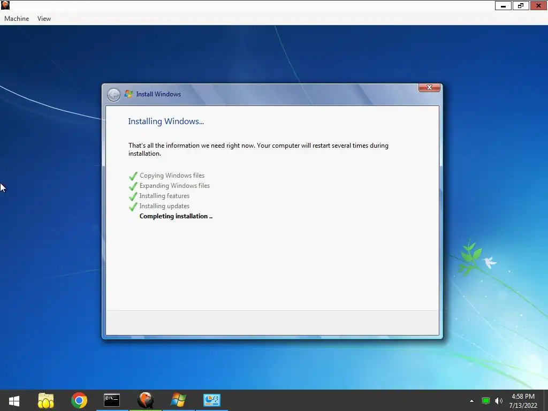
Task: Open the Windows Start menu
Action: pos(14,400)
